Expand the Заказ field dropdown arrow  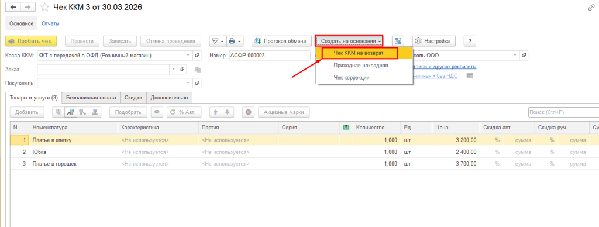click(x=173, y=69)
